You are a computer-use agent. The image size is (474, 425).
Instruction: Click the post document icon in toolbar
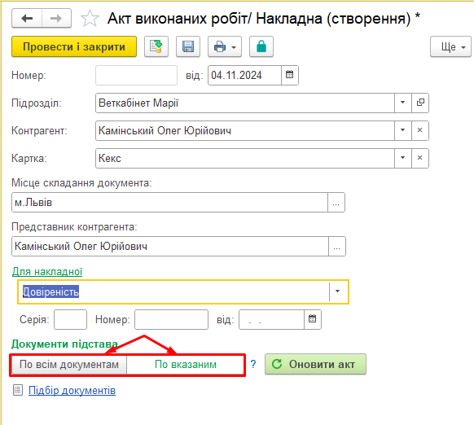point(156,46)
